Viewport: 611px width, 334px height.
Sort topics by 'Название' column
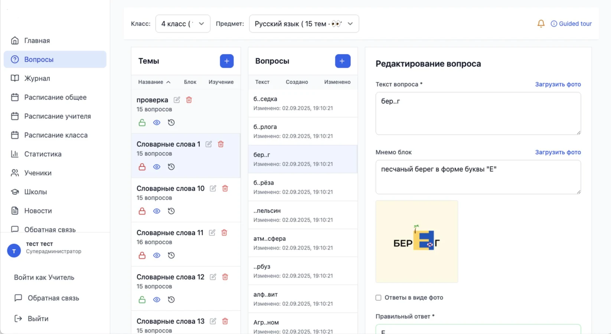pos(154,82)
